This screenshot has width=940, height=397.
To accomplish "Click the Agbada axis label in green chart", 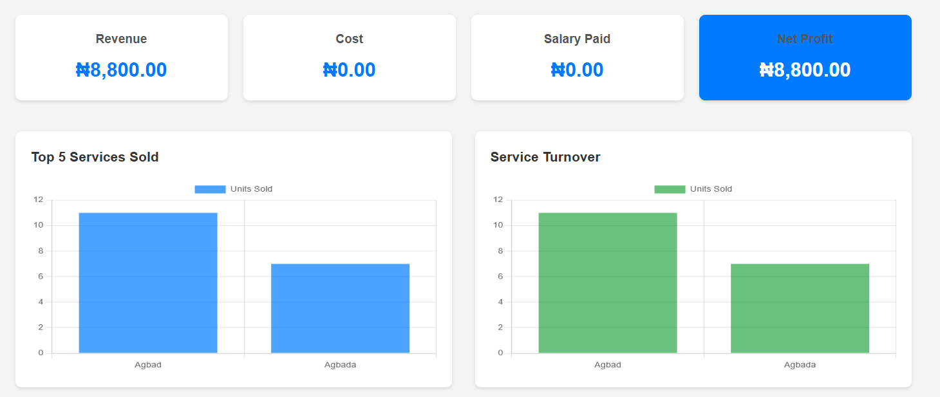I will coord(799,364).
